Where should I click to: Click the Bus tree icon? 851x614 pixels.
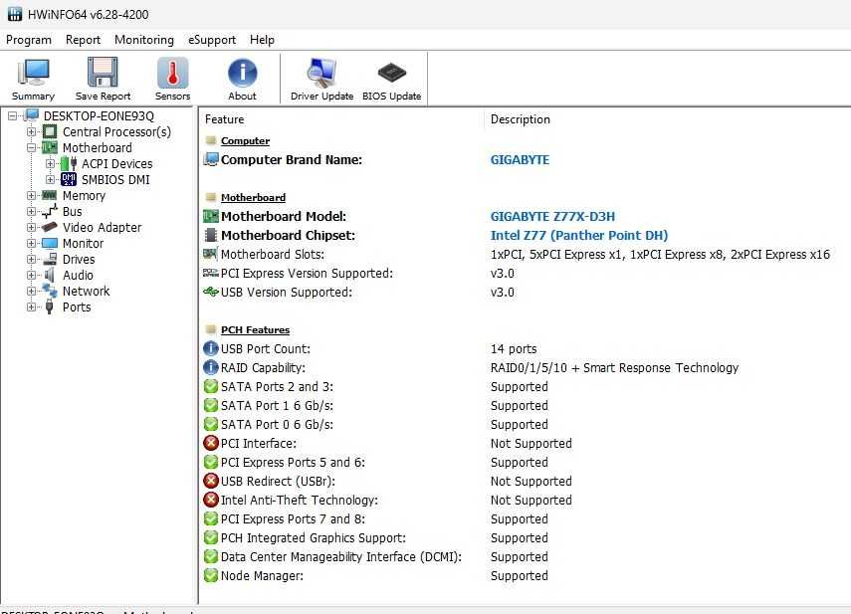(50, 211)
